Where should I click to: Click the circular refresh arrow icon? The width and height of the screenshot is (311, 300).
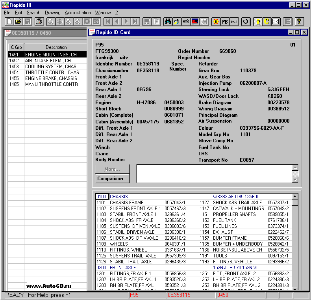[246, 21]
